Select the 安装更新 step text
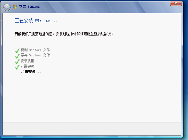 click(x=28, y=66)
